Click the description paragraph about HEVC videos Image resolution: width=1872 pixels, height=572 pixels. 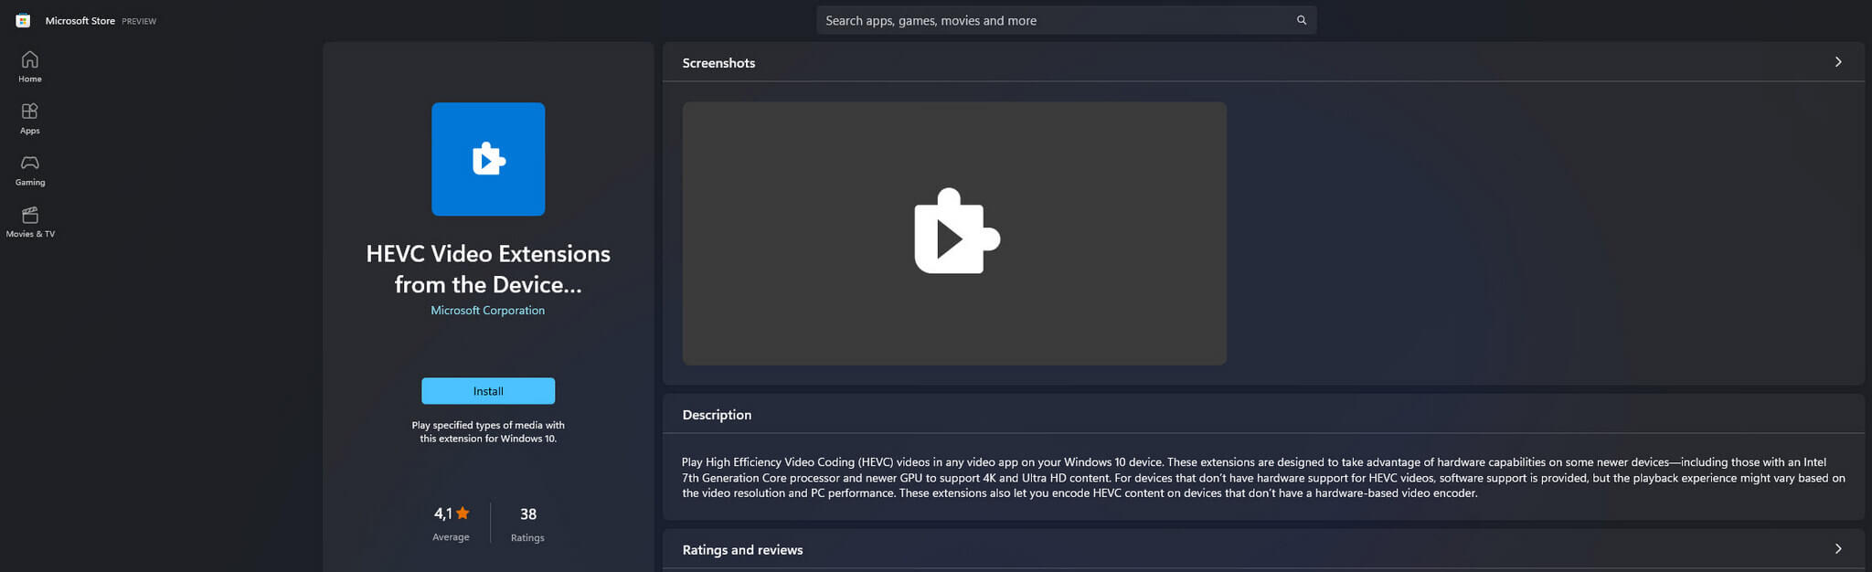(x=1263, y=478)
